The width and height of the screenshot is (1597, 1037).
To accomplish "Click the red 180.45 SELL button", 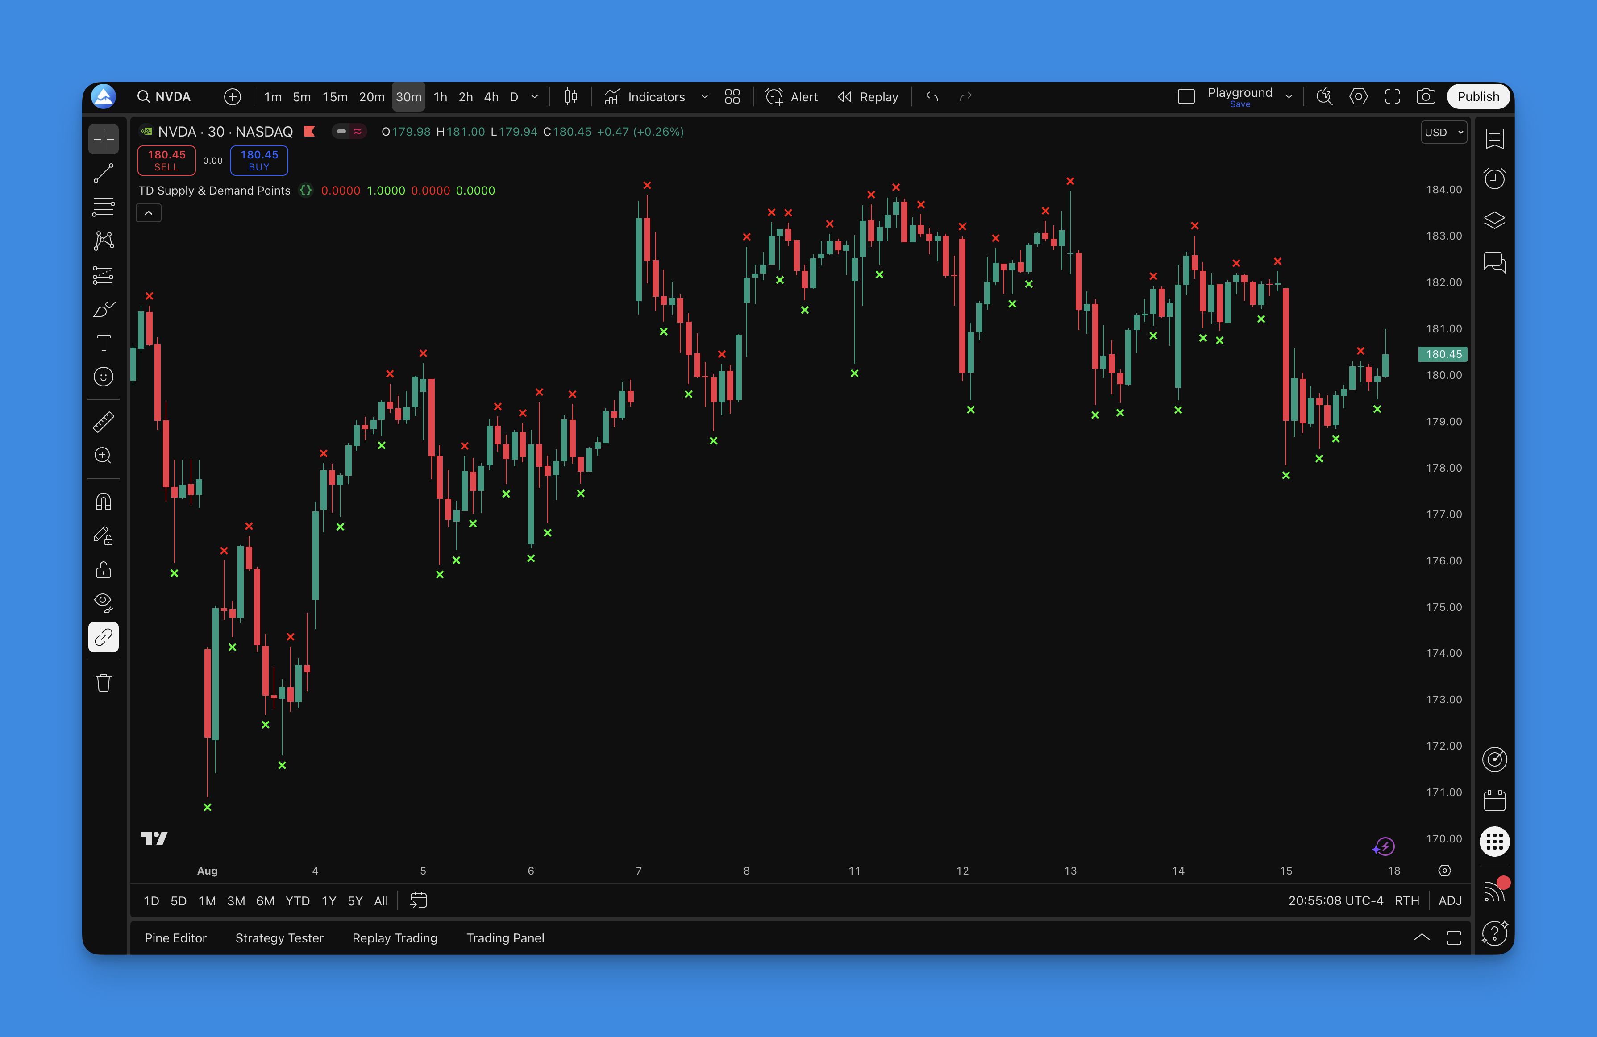I will [x=166, y=160].
